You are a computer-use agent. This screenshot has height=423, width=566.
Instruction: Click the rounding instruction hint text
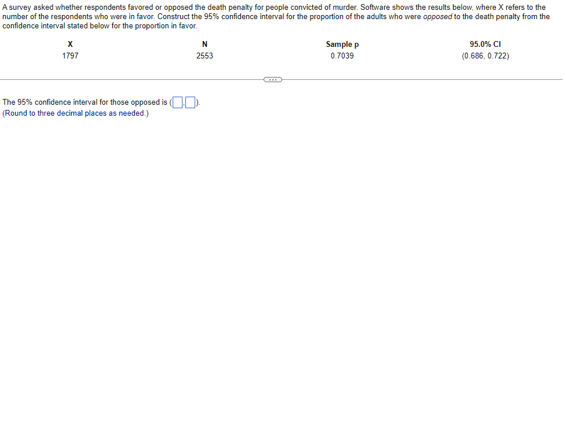(x=75, y=113)
